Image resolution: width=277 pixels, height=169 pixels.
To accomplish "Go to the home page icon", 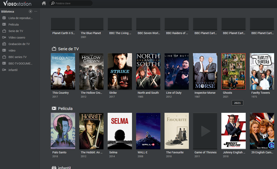I will coord(44,3).
